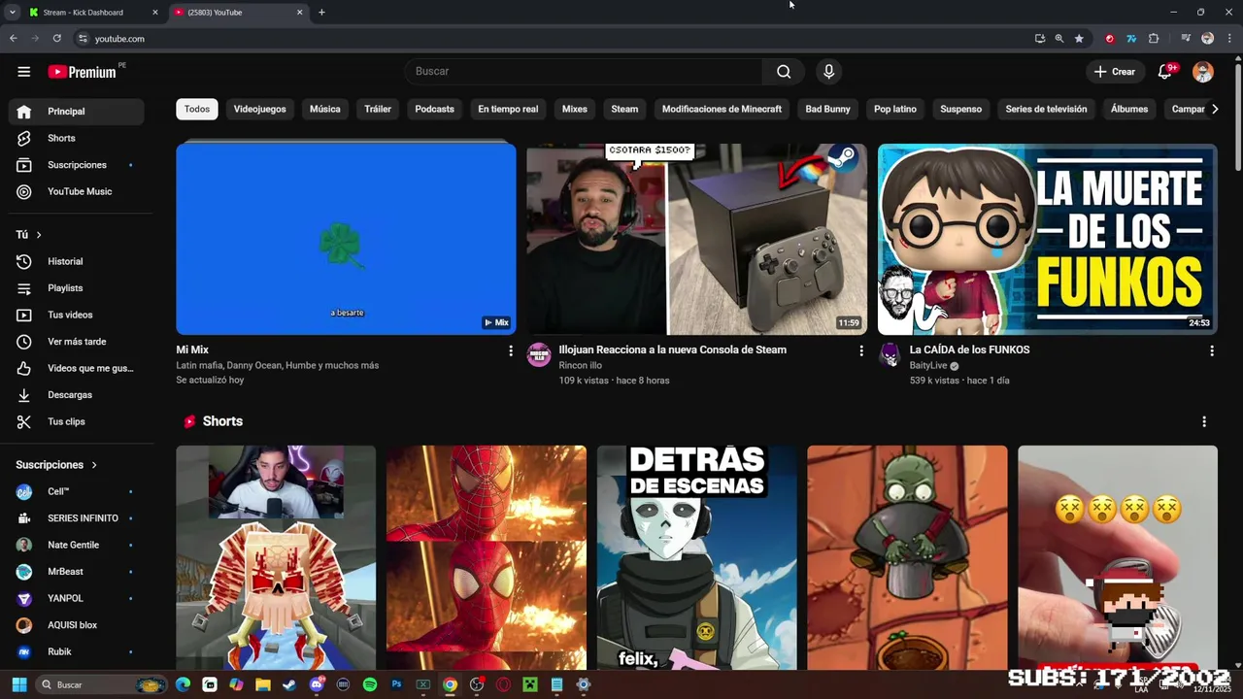
Task: Open Steam from the taskbar
Action: 289,684
